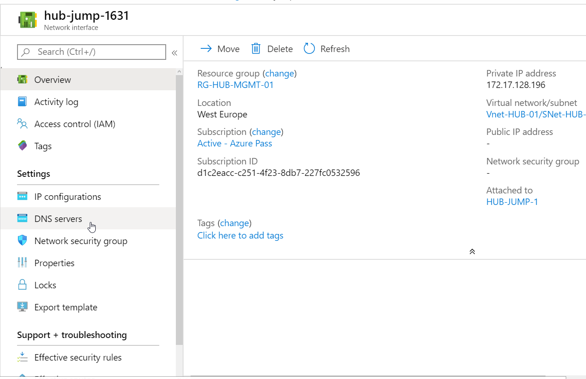Click the West Europe location text

(222, 114)
